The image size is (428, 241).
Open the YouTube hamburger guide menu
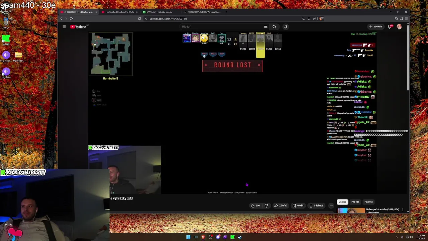tap(64, 27)
